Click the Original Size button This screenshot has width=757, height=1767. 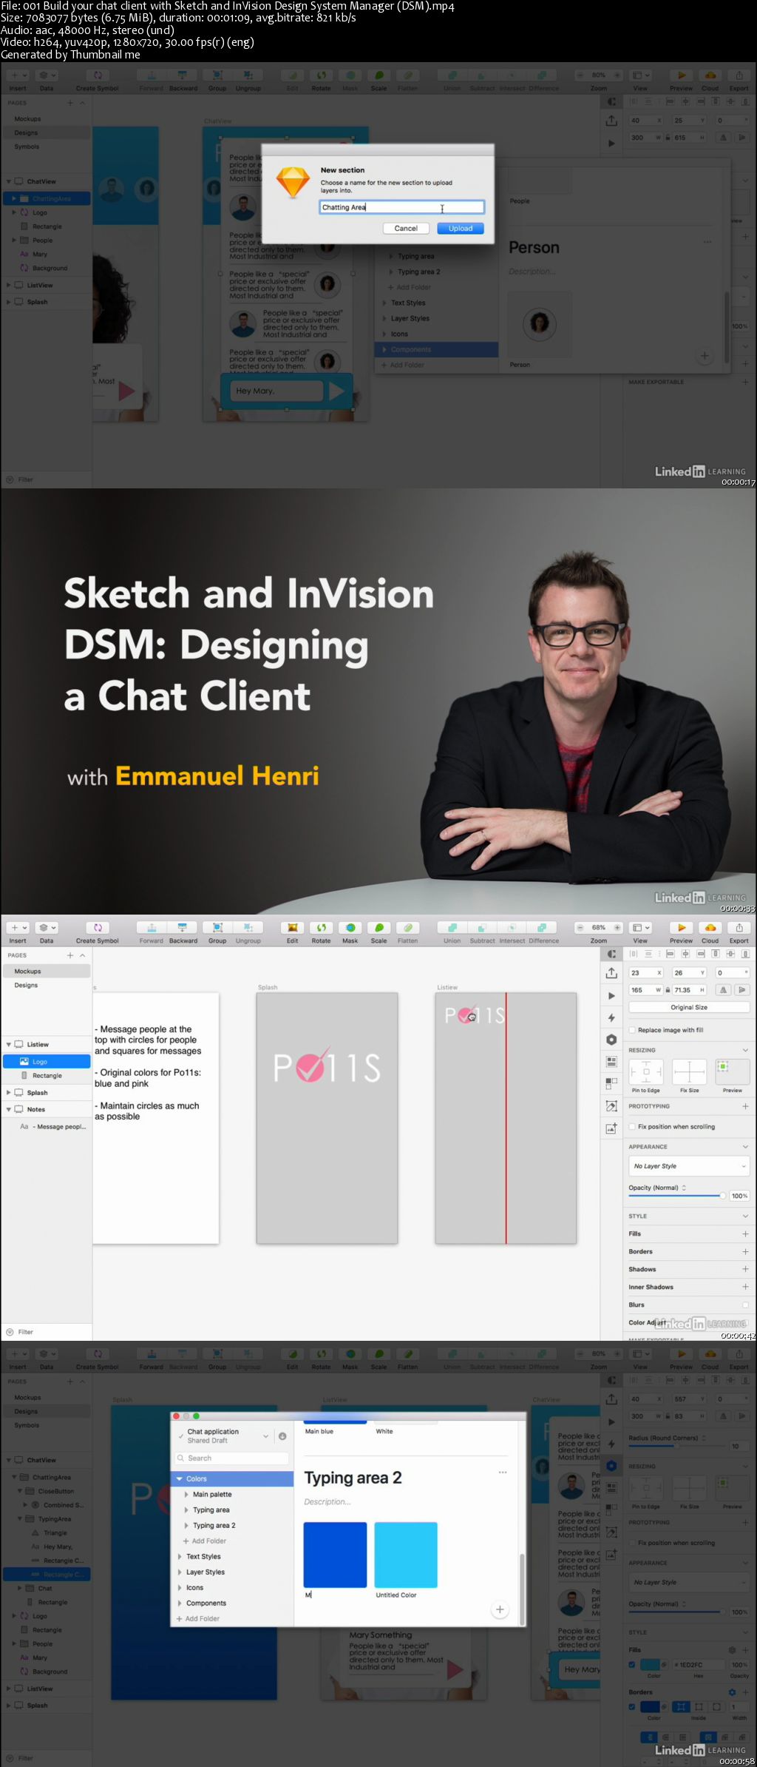coord(689,1007)
